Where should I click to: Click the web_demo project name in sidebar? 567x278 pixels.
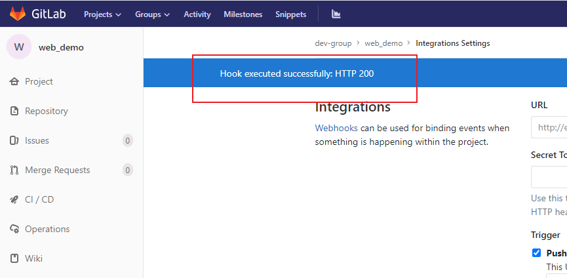[x=61, y=47]
